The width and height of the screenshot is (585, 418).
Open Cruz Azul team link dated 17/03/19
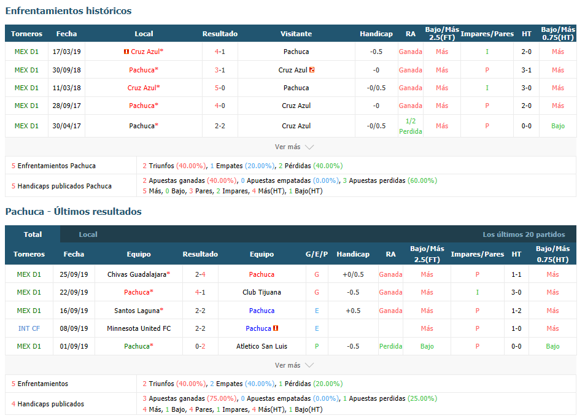(147, 52)
